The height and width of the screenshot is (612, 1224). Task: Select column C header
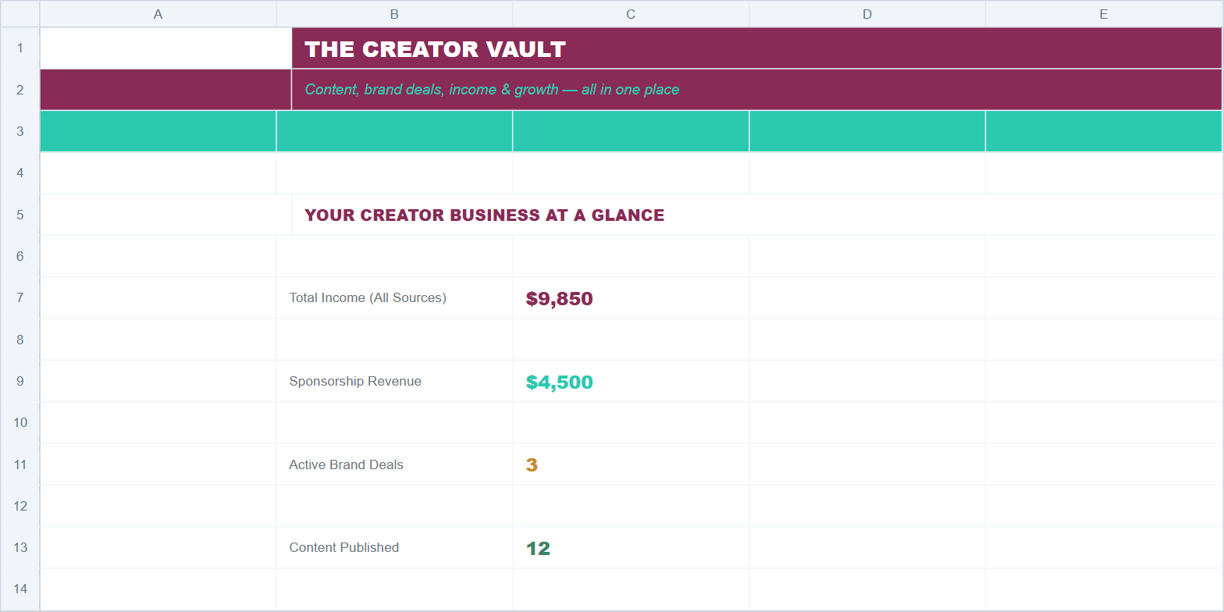[x=631, y=14]
